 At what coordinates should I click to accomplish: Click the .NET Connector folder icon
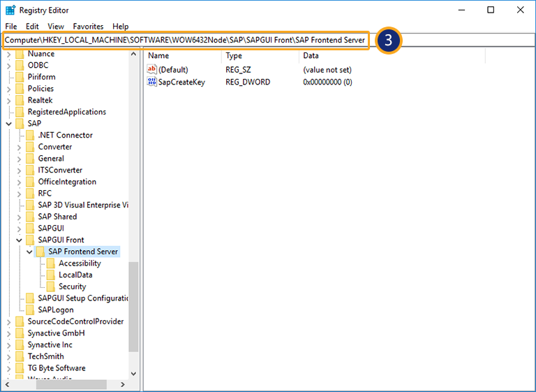tap(30, 135)
